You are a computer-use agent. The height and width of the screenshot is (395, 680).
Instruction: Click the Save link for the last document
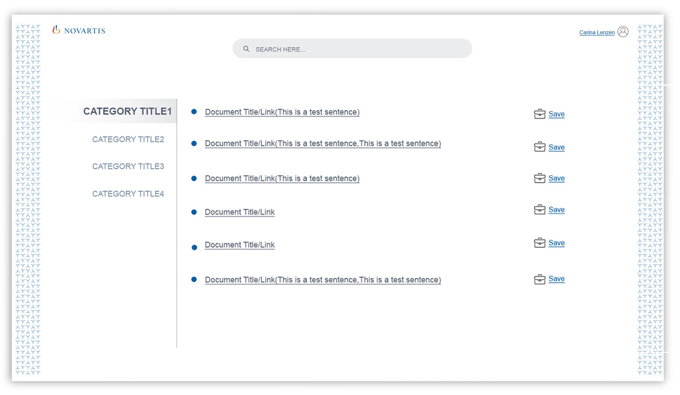[x=556, y=279]
